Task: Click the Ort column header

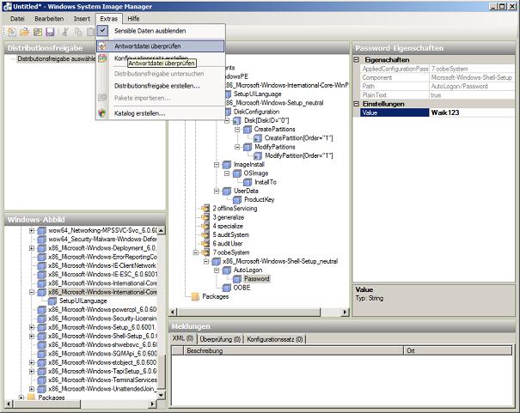Action: coord(458,350)
